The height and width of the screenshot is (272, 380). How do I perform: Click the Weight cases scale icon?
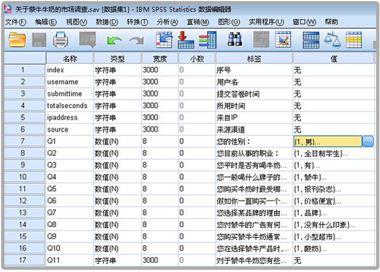(x=332, y=39)
